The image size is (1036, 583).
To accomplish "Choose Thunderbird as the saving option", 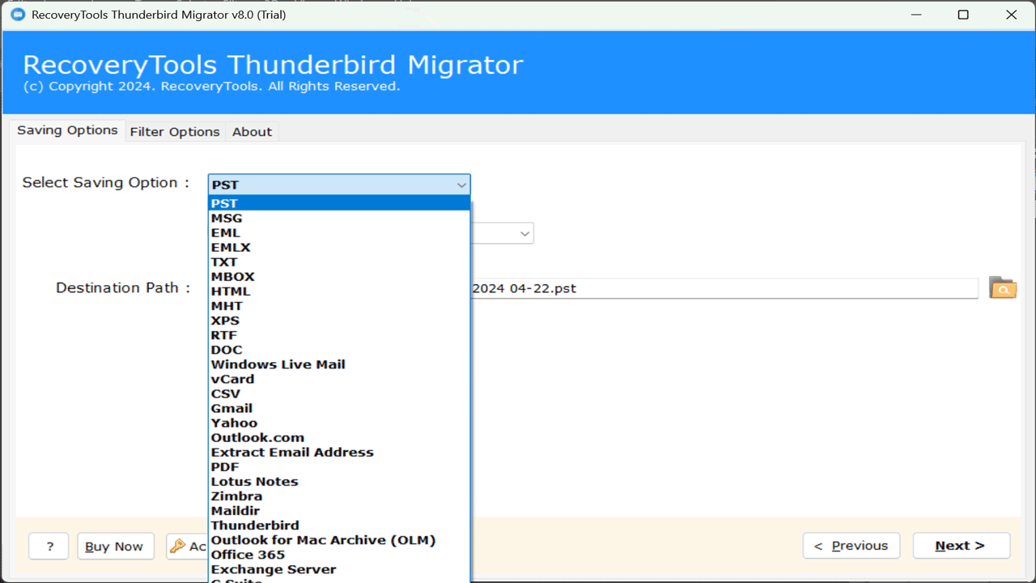I will point(339,525).
